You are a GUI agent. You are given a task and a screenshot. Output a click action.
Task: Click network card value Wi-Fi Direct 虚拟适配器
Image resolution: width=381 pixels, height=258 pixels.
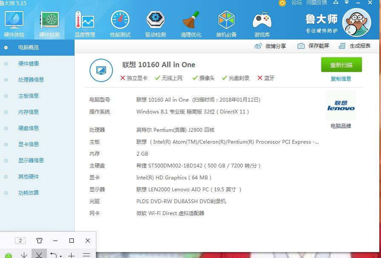[170, 213]
